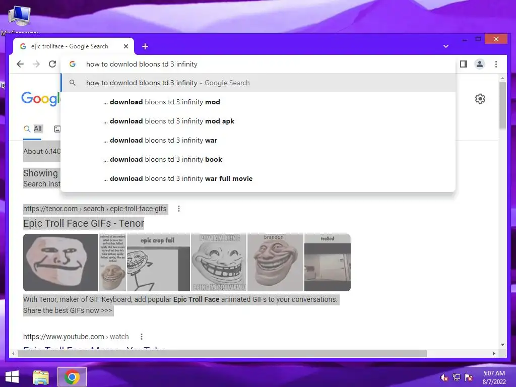Click the 'Share the best GIFs now >>>' text
516x387 pixels.
tap(68, 310)
